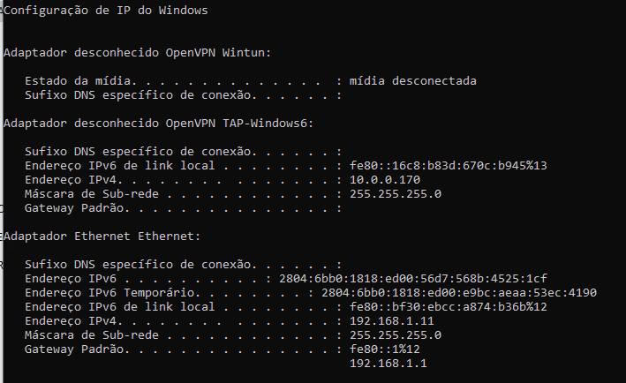Click the Ethernet 'Gateway Padrão' label
Viewport: 626px width, 383px height.
74,349
